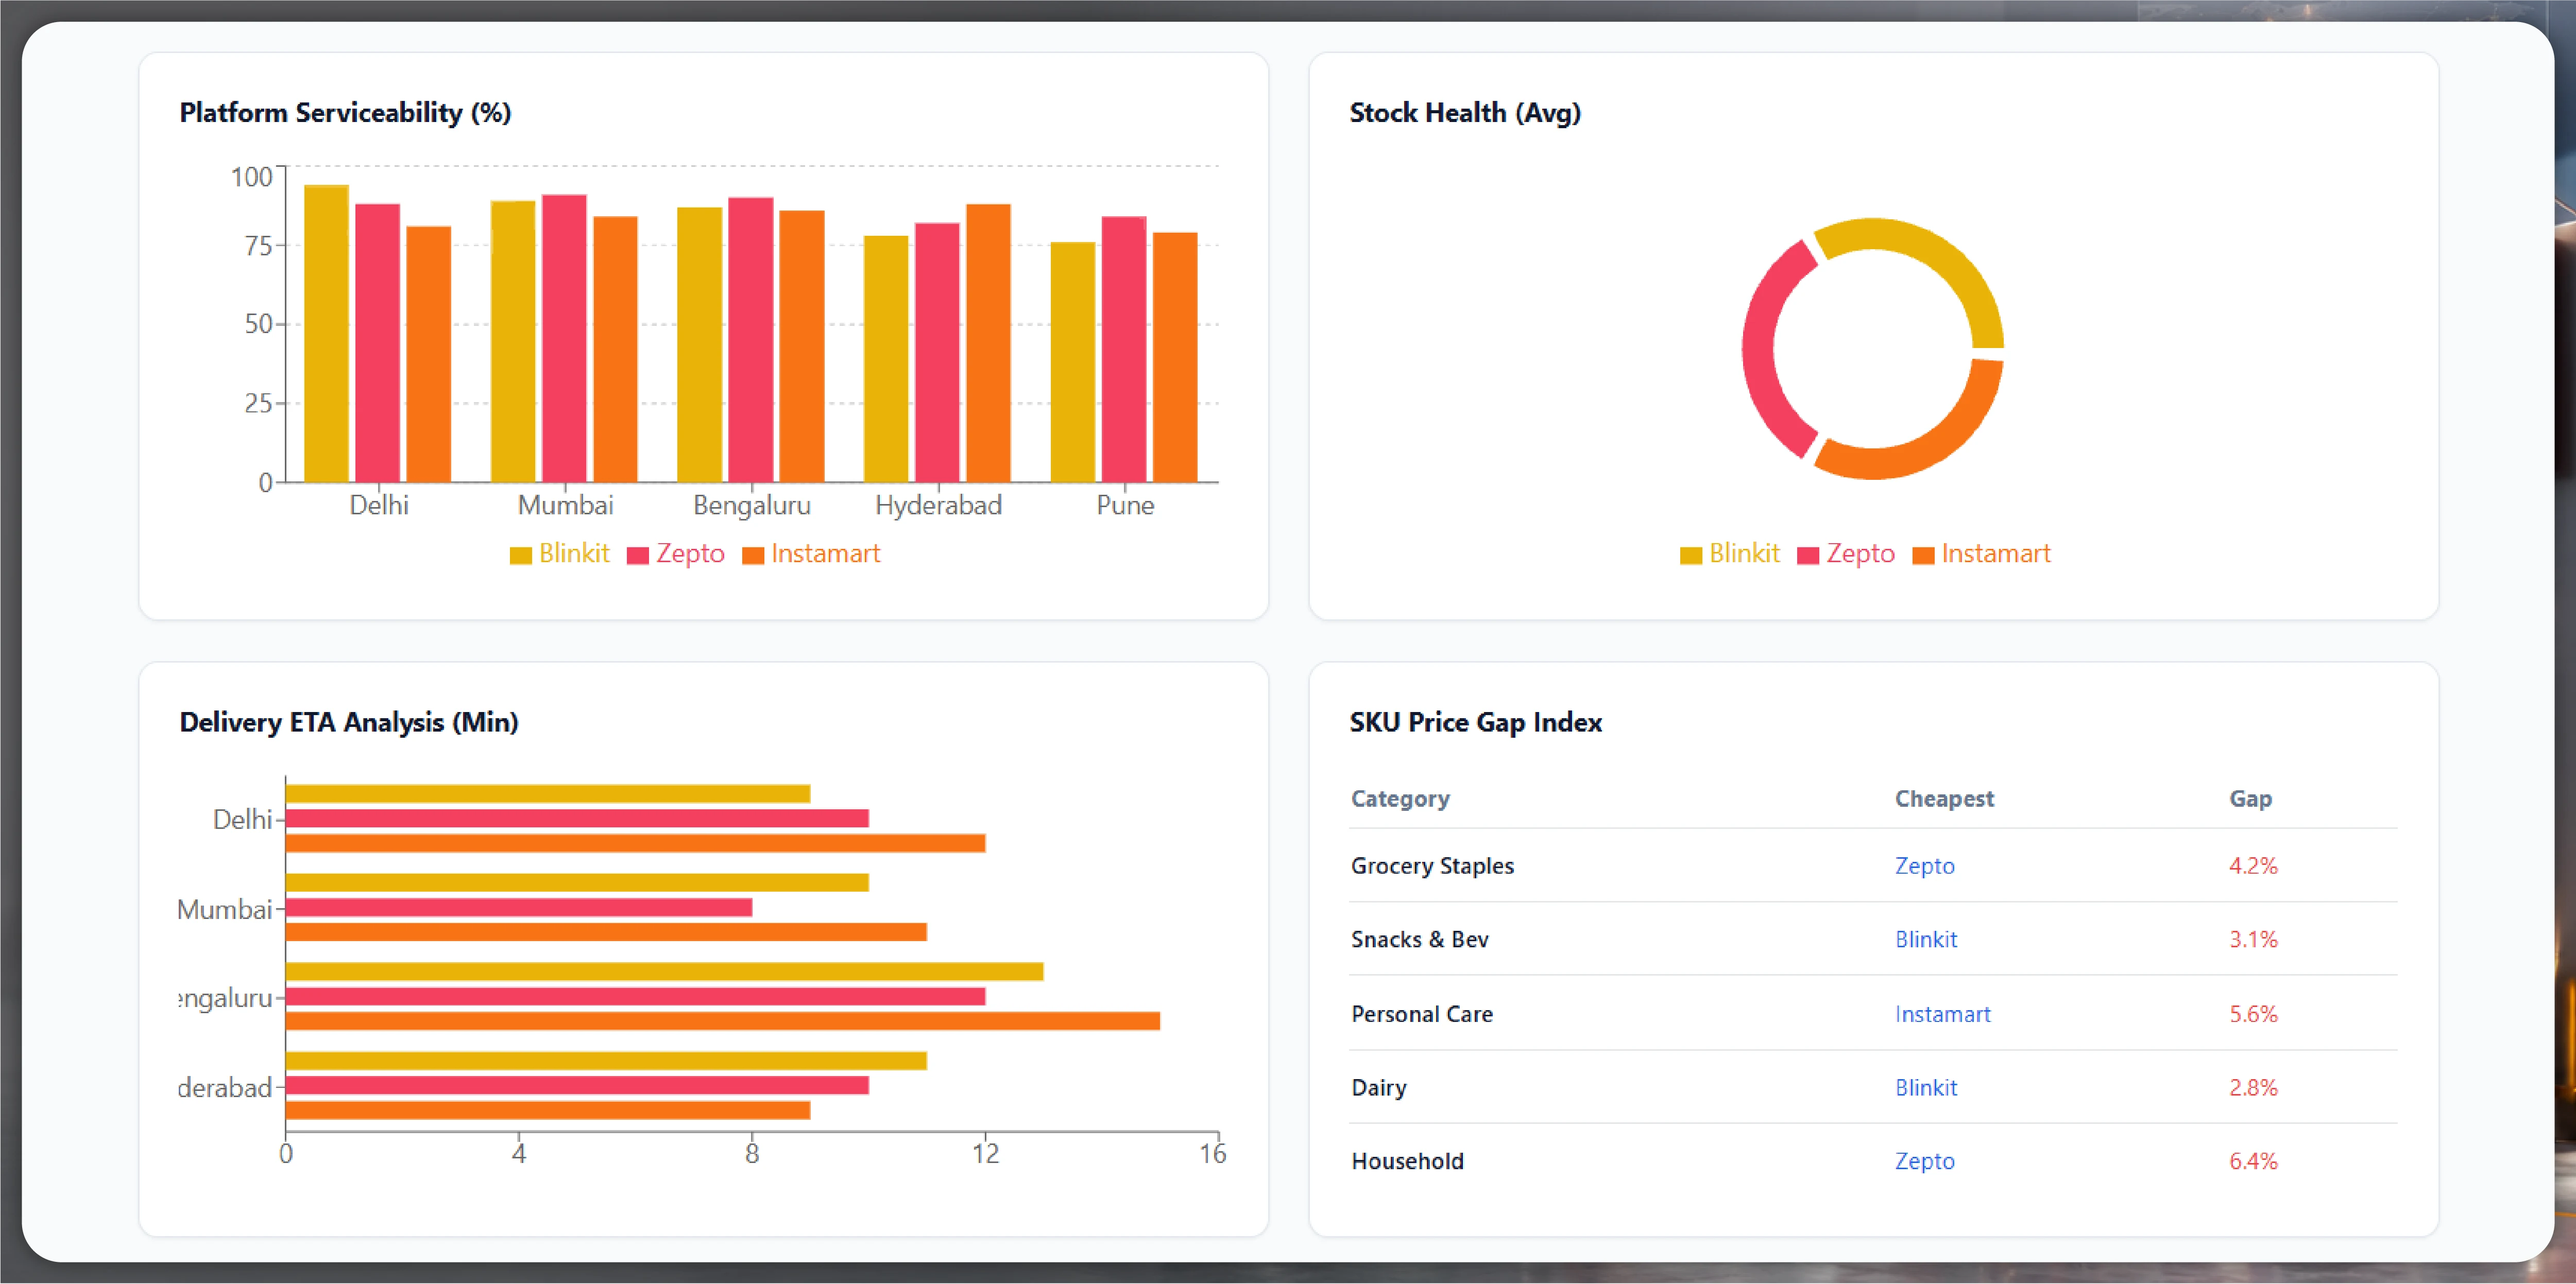Image resolution: width=2576 pixels, height=1284 pixels.
Task: Open Zepto link in Grocery Staples row
Action: (1924, 865)
